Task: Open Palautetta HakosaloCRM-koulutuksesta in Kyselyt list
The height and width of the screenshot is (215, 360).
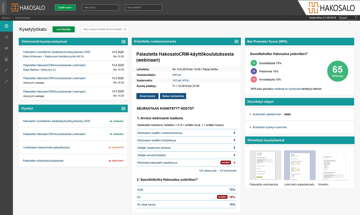Action: click(54, 134)
